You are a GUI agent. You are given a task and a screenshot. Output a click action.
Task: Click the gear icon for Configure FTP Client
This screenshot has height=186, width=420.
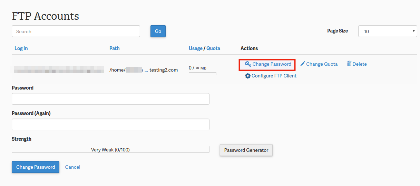(248, 76)
